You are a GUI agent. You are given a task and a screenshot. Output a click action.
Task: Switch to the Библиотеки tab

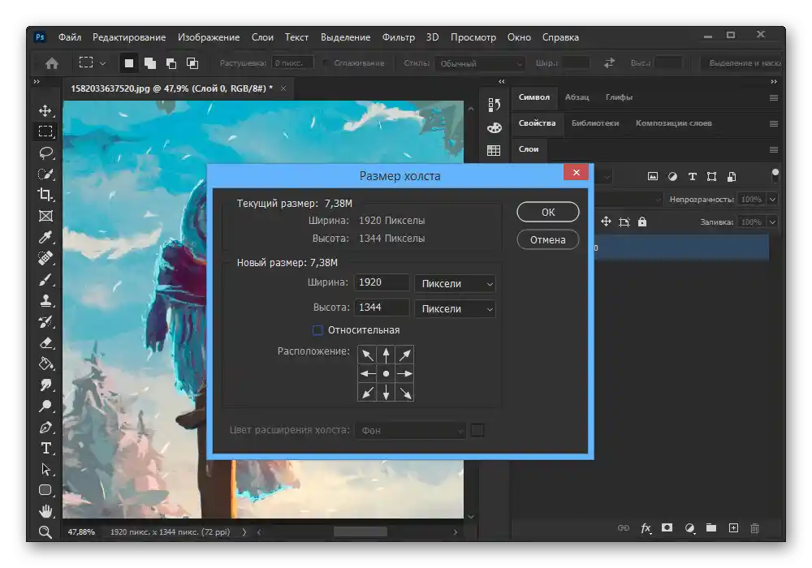click(x=595, y=123)
